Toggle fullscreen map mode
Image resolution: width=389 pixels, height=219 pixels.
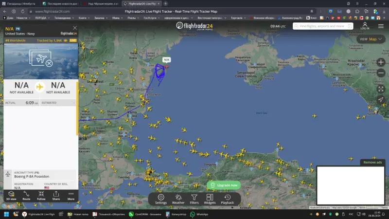[x=381, y=89]
